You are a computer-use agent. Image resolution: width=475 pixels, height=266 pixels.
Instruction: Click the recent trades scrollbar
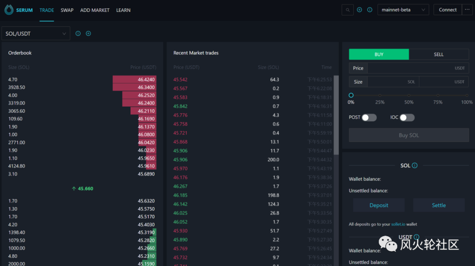click(336, 115)
